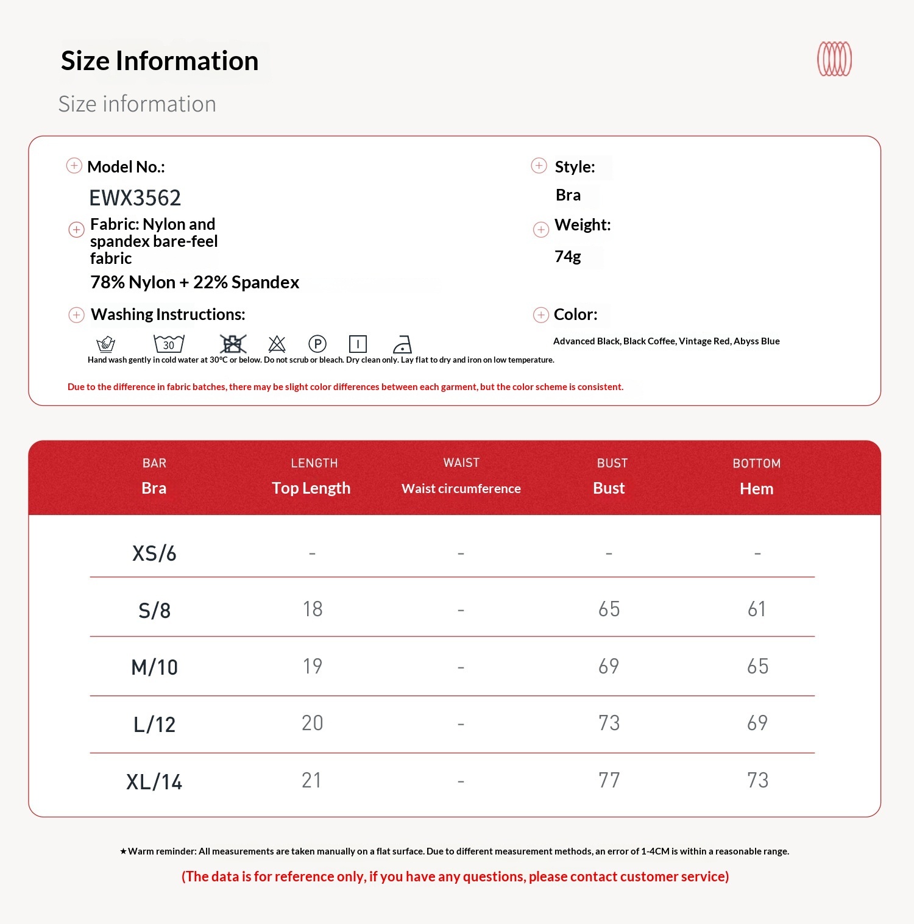Click the dry clean circled P icon
Viewport: 914px width, 924px height.
[317, 344]
